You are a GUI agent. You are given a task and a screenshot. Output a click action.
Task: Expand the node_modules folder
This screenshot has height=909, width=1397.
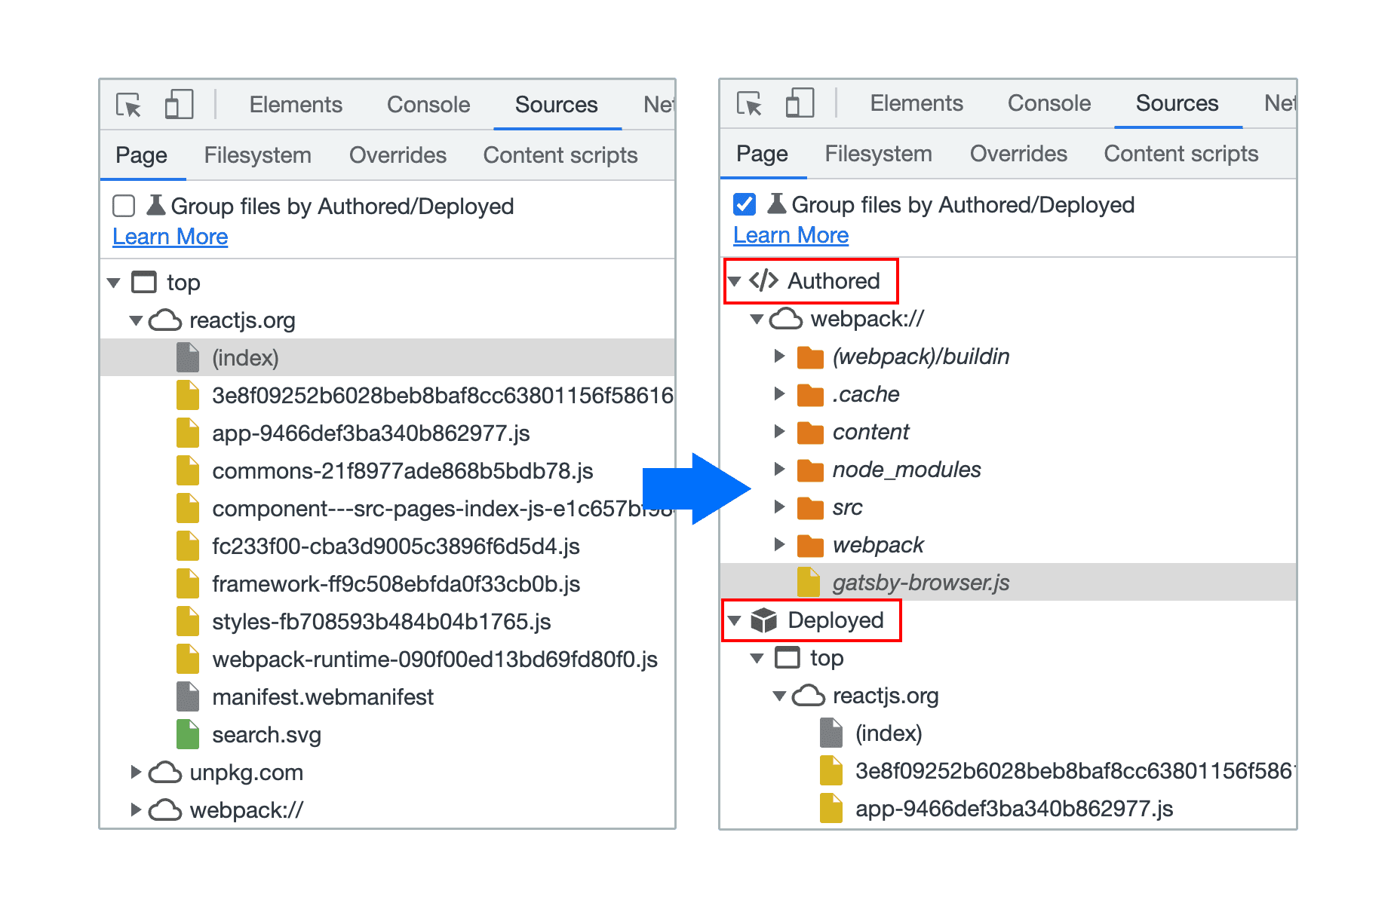coord(780,469)
